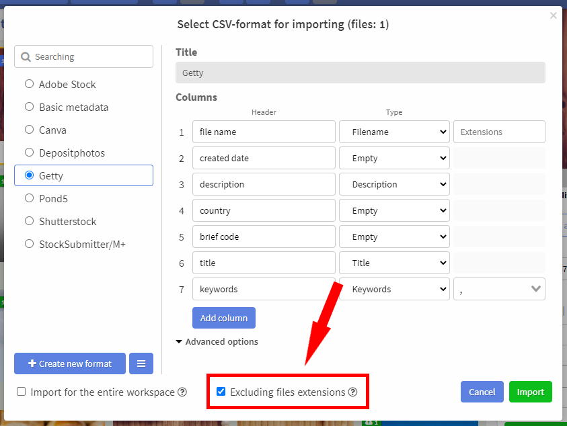Select the Getty format radio
This screenshot has height=426, width=567.
[30, 175]
